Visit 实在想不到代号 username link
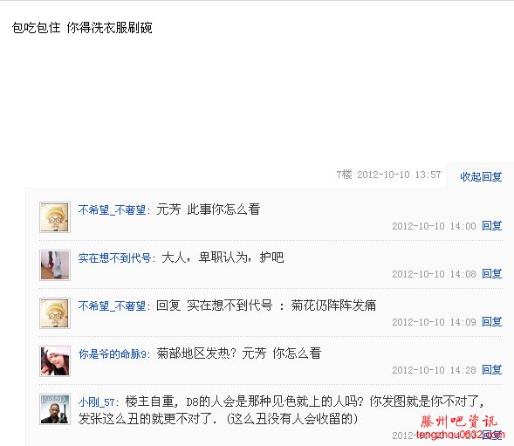The height and width of the screenshot is (446, 514). (x=114, y=257)
